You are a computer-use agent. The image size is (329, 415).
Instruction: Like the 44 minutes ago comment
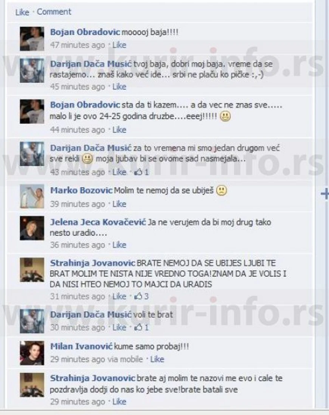(119, 130)
